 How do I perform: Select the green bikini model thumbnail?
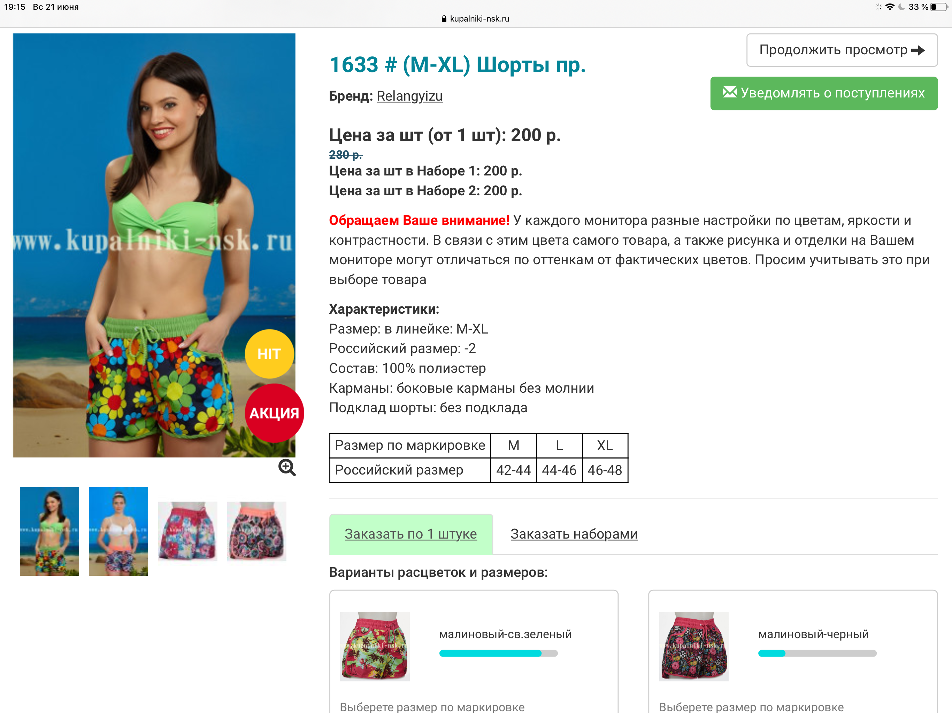(49, 531)
